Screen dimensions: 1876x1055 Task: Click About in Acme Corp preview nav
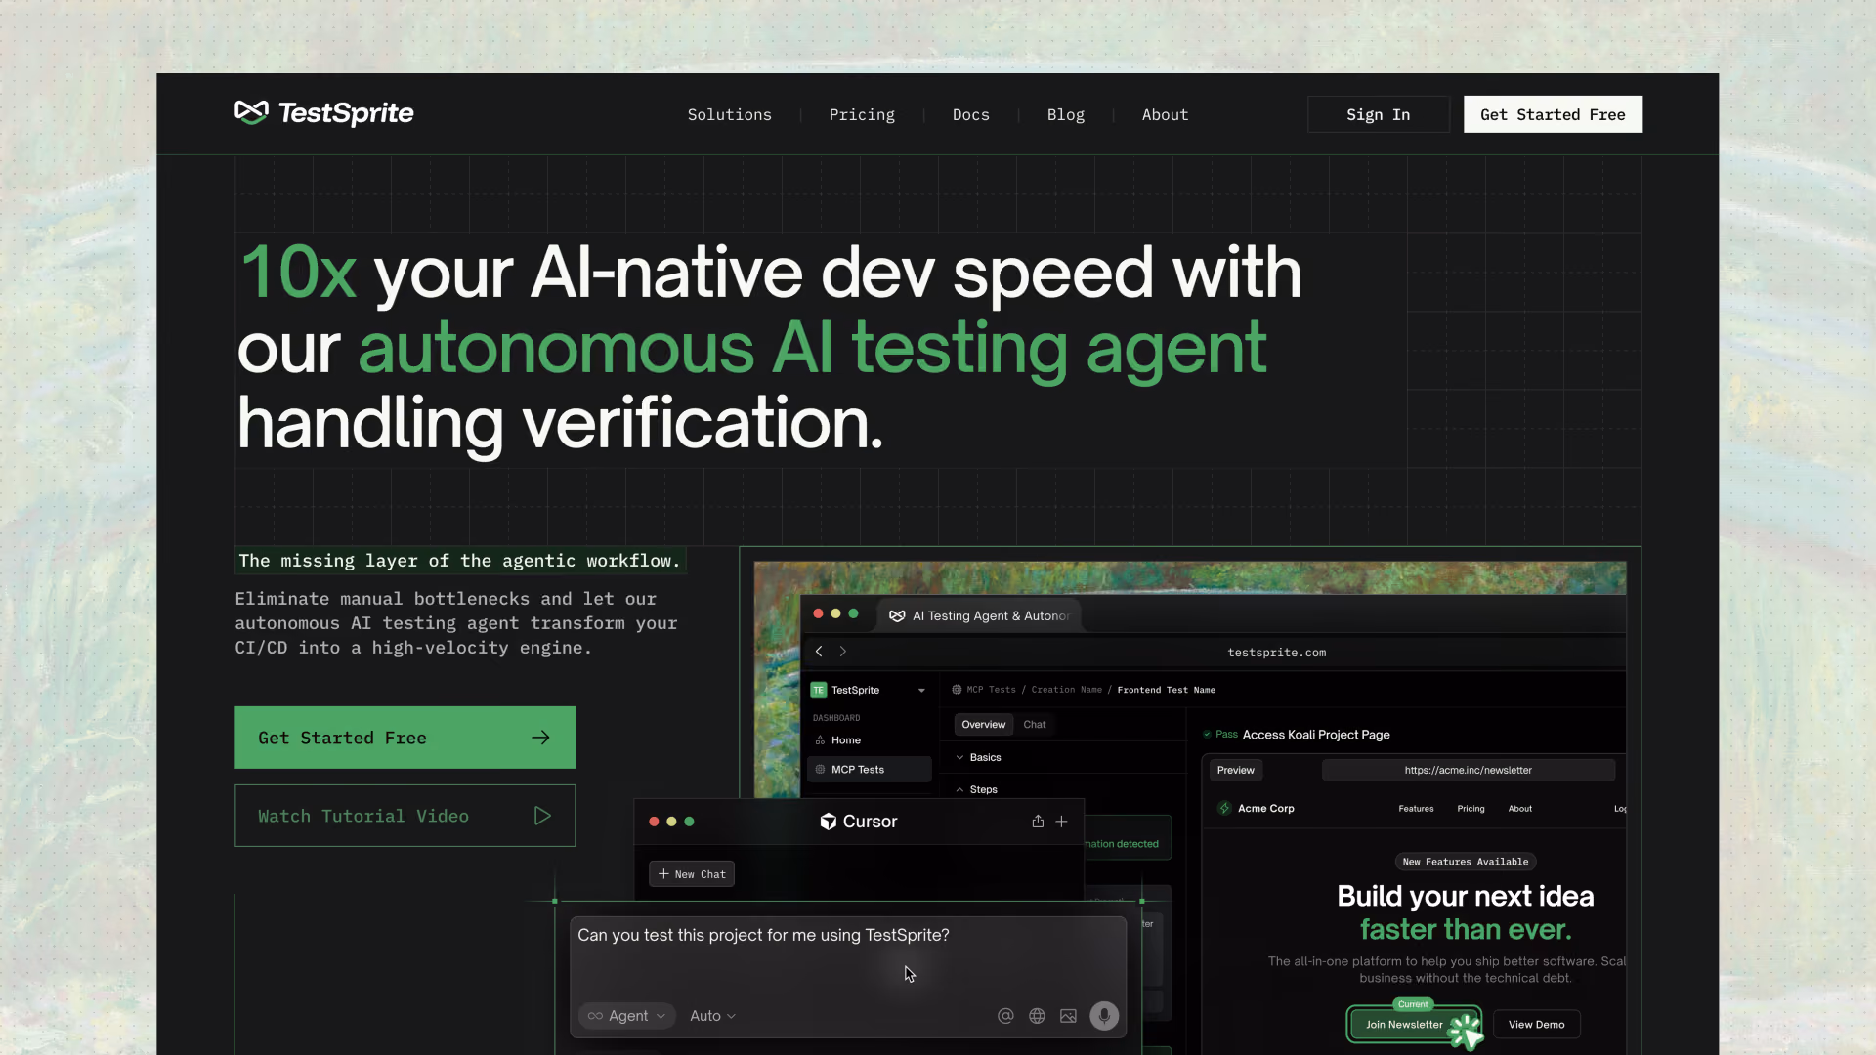click(x=1519, y=809)
